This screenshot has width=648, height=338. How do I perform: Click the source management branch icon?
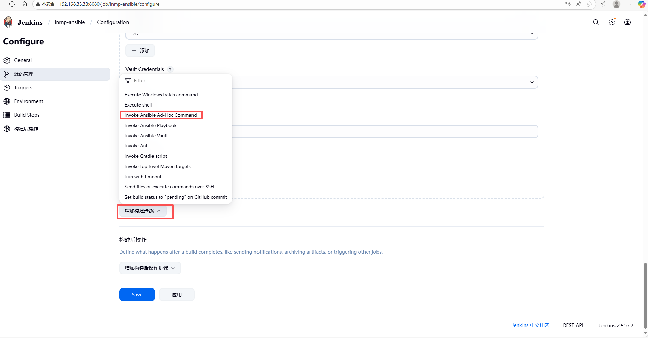pos(7,74)
